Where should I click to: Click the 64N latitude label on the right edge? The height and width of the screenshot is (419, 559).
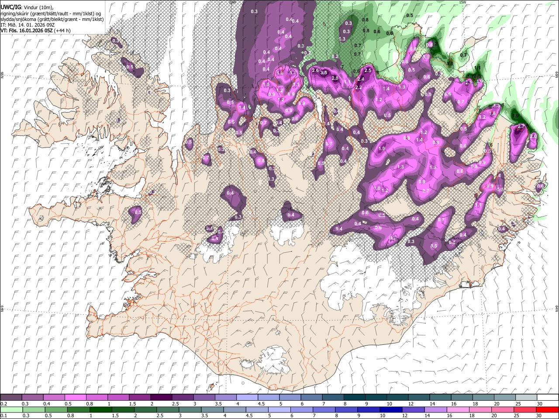point(557,308)
